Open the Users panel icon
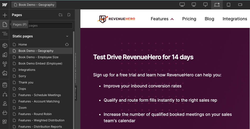Viewport: 250px width, 129px height. pos(5,103)
